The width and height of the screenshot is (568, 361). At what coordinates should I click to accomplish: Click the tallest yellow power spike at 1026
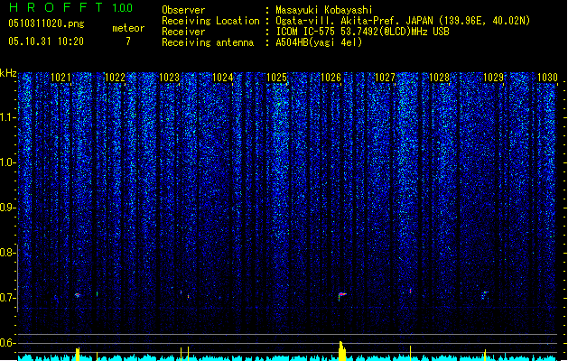[341, 351]
